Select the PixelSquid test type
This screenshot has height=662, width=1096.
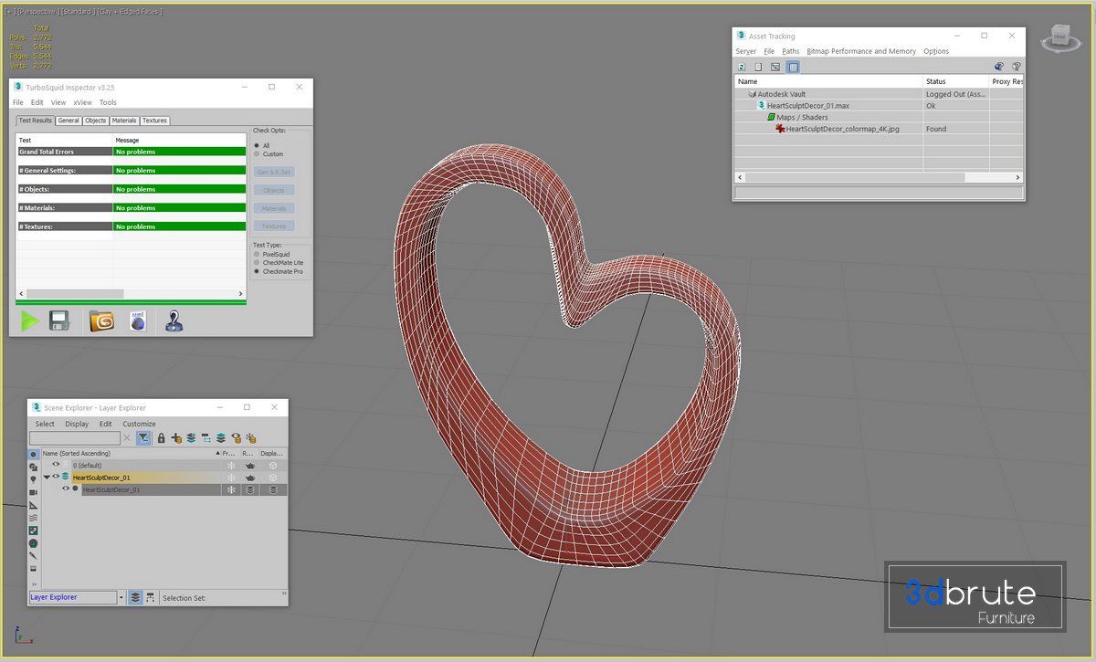[x=258, y=254]
